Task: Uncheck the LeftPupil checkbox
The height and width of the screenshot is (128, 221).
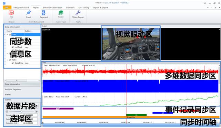Action: [13, 47]
